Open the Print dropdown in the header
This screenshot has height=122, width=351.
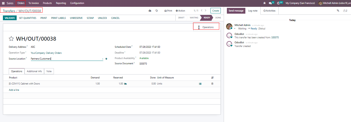coord(168,11)
